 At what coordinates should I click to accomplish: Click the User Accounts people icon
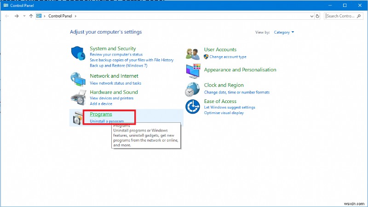[192, 54]
